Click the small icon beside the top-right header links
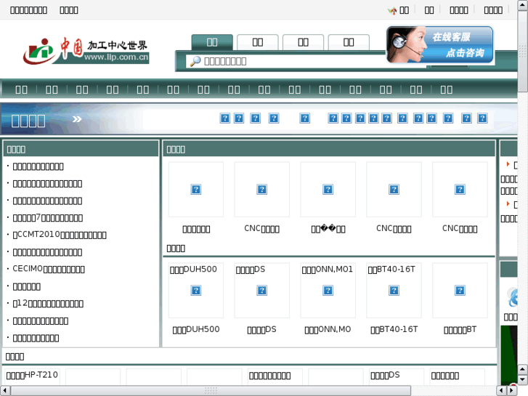 pos(392,11)
